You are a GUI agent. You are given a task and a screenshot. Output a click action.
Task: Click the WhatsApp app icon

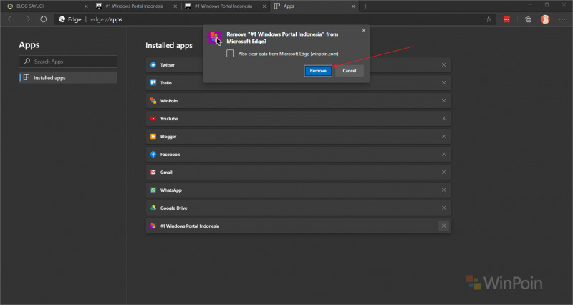coord(153,190)
